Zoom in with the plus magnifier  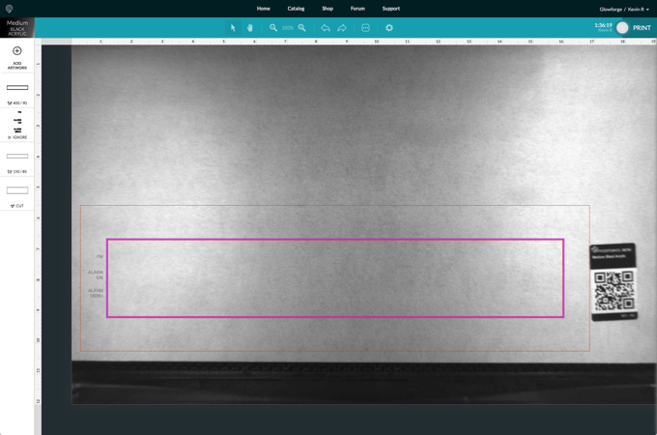pos(301,28)
